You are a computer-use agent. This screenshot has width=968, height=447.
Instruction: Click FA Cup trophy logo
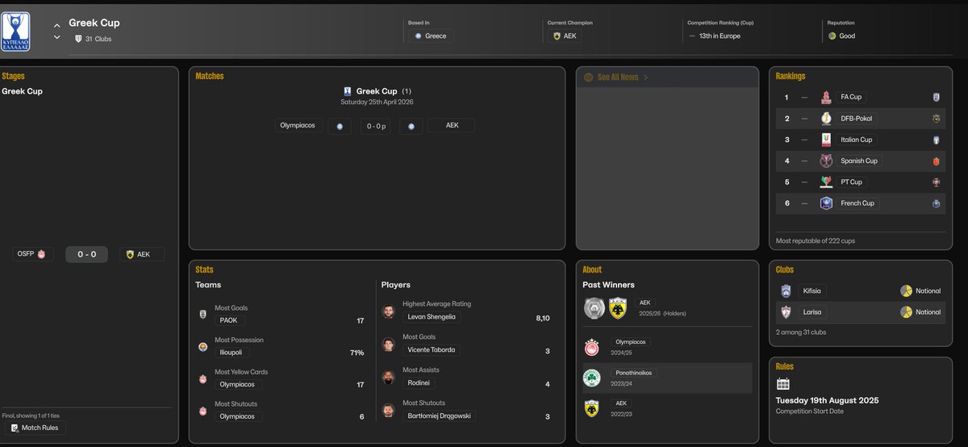point(826,97)
